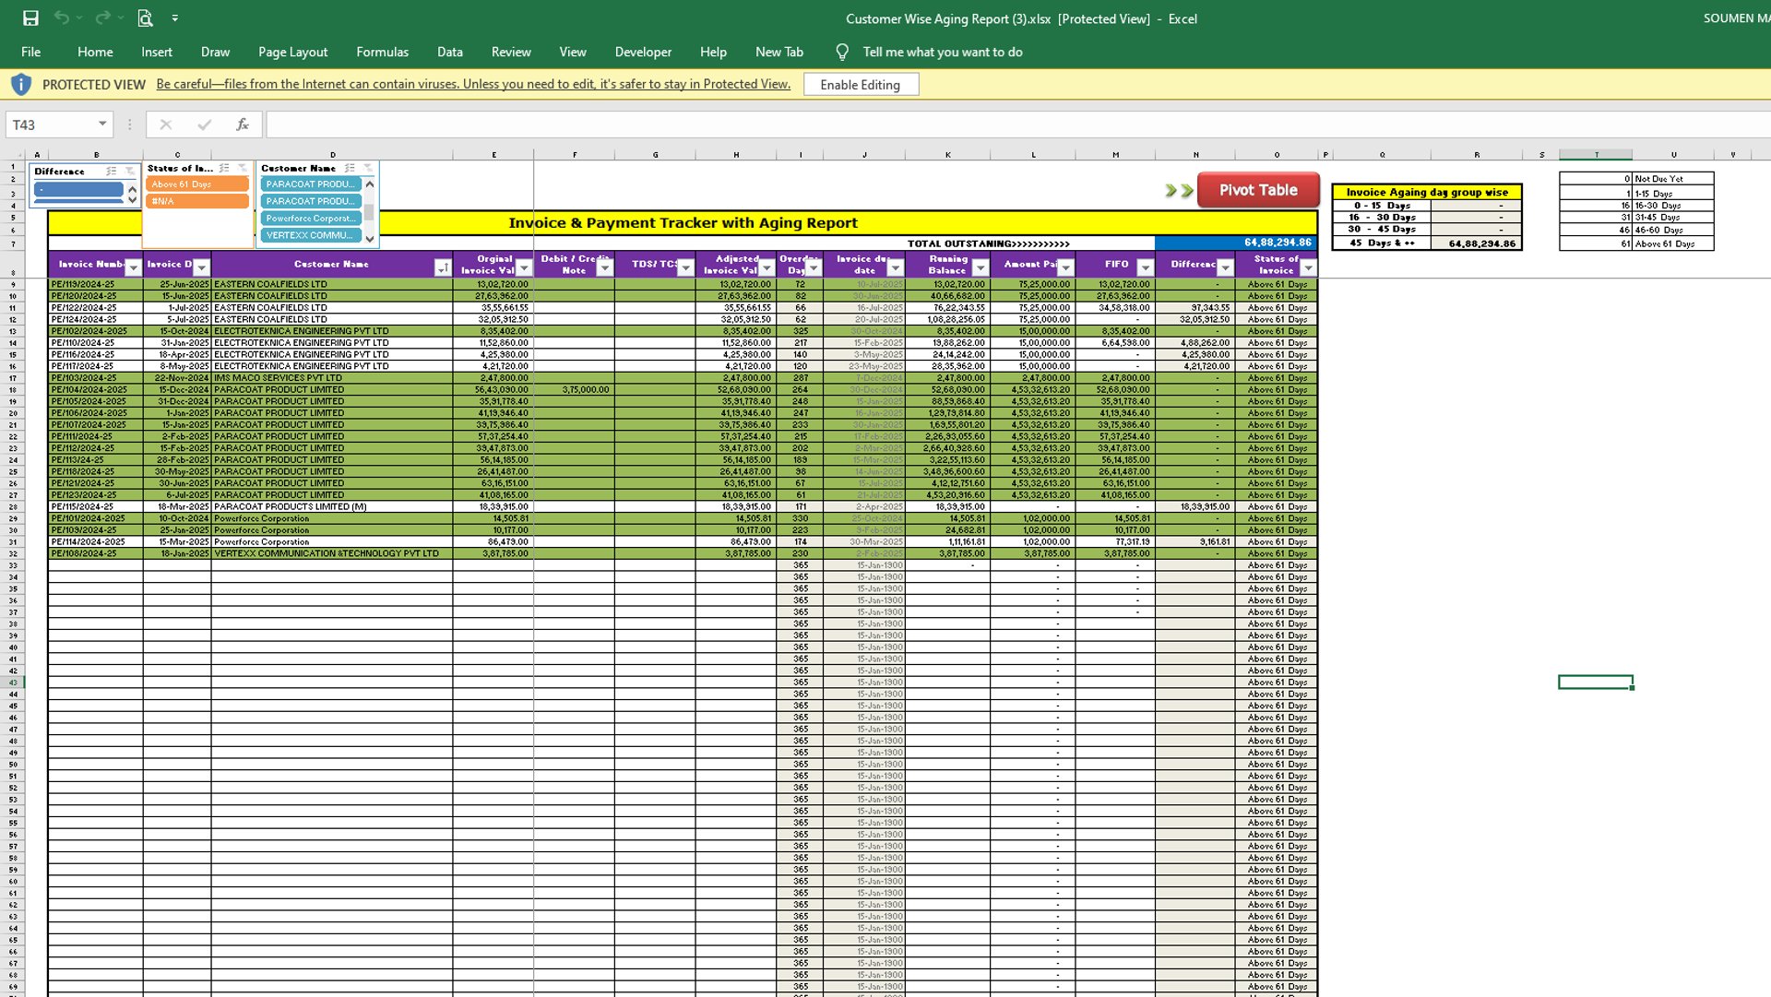
Task: Click the Save icon in quick access toolbar
Action: (30, 18)
